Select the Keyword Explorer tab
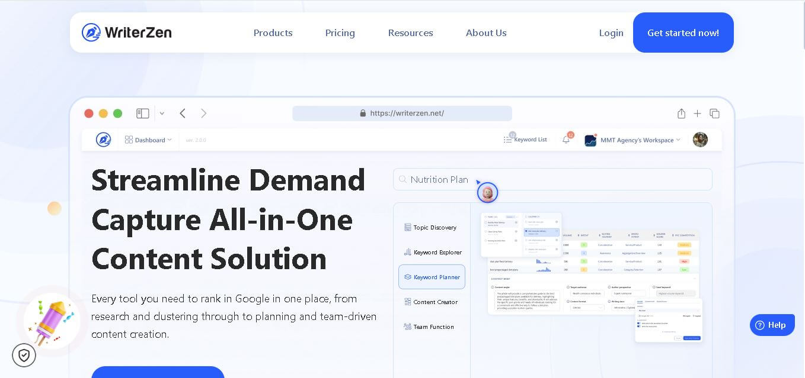Image resolution: width=805 pixels, height=378 pixels. (433, 252)
